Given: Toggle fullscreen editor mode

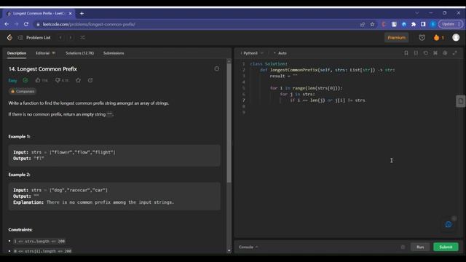Looking at the screenshot, I should (x=454, y=53).
